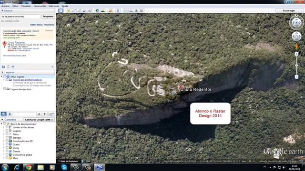Enable the Construções em 3D layer checkbox
This screenshot has height=171, width=305.
pos(7,141)
